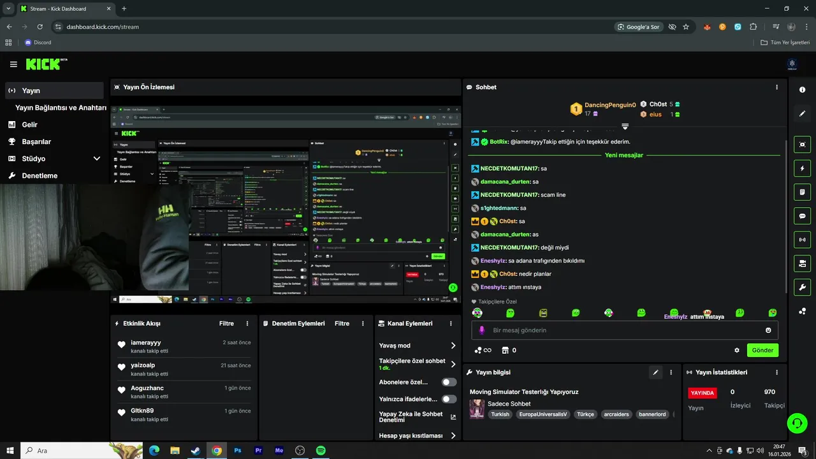
Task: Select the first headphone emote in quick emote row
Action: pos(477,312)
